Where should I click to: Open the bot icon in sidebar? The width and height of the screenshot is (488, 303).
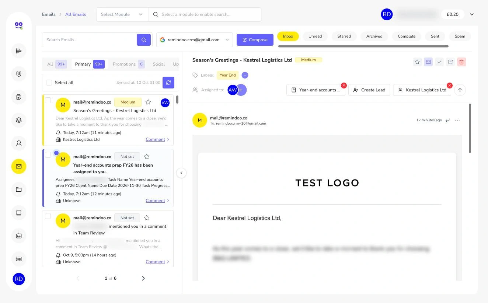[x=19, y=236]
